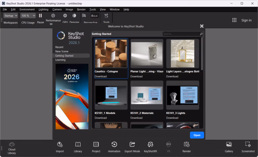Screen dimensions: 258x157
Task: Open the Render dialog
Action: (186, 147)
